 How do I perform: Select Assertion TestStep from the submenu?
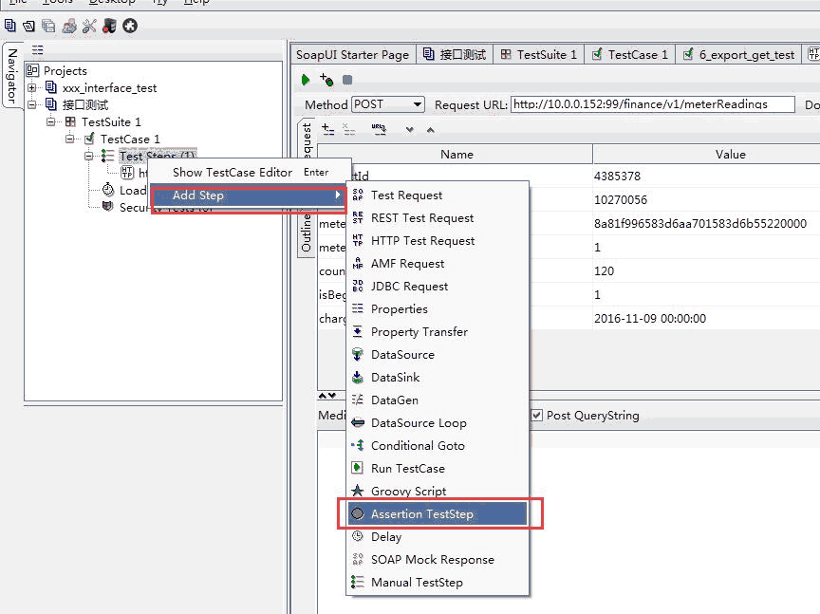421,514
